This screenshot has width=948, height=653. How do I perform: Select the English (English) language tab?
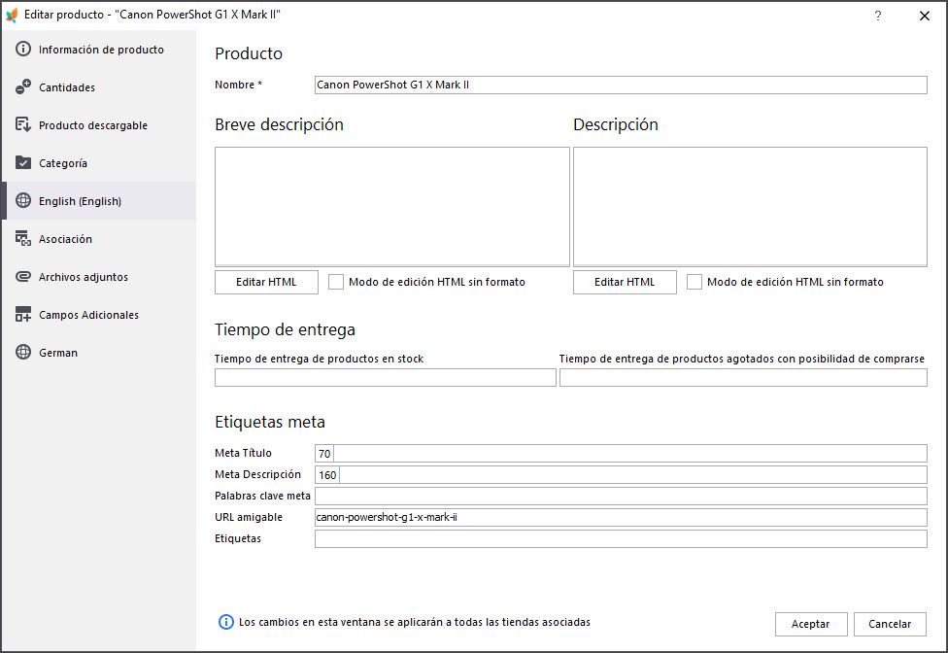pos(99,201)
